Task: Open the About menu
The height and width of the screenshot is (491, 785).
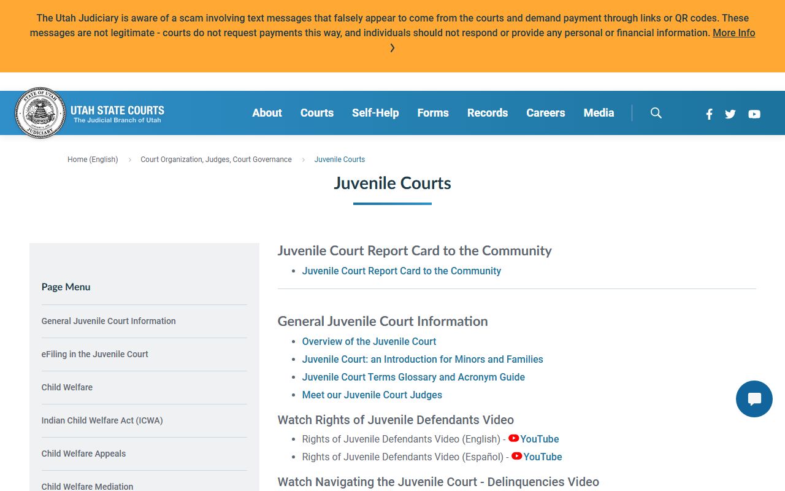Action: coord(267,113)
